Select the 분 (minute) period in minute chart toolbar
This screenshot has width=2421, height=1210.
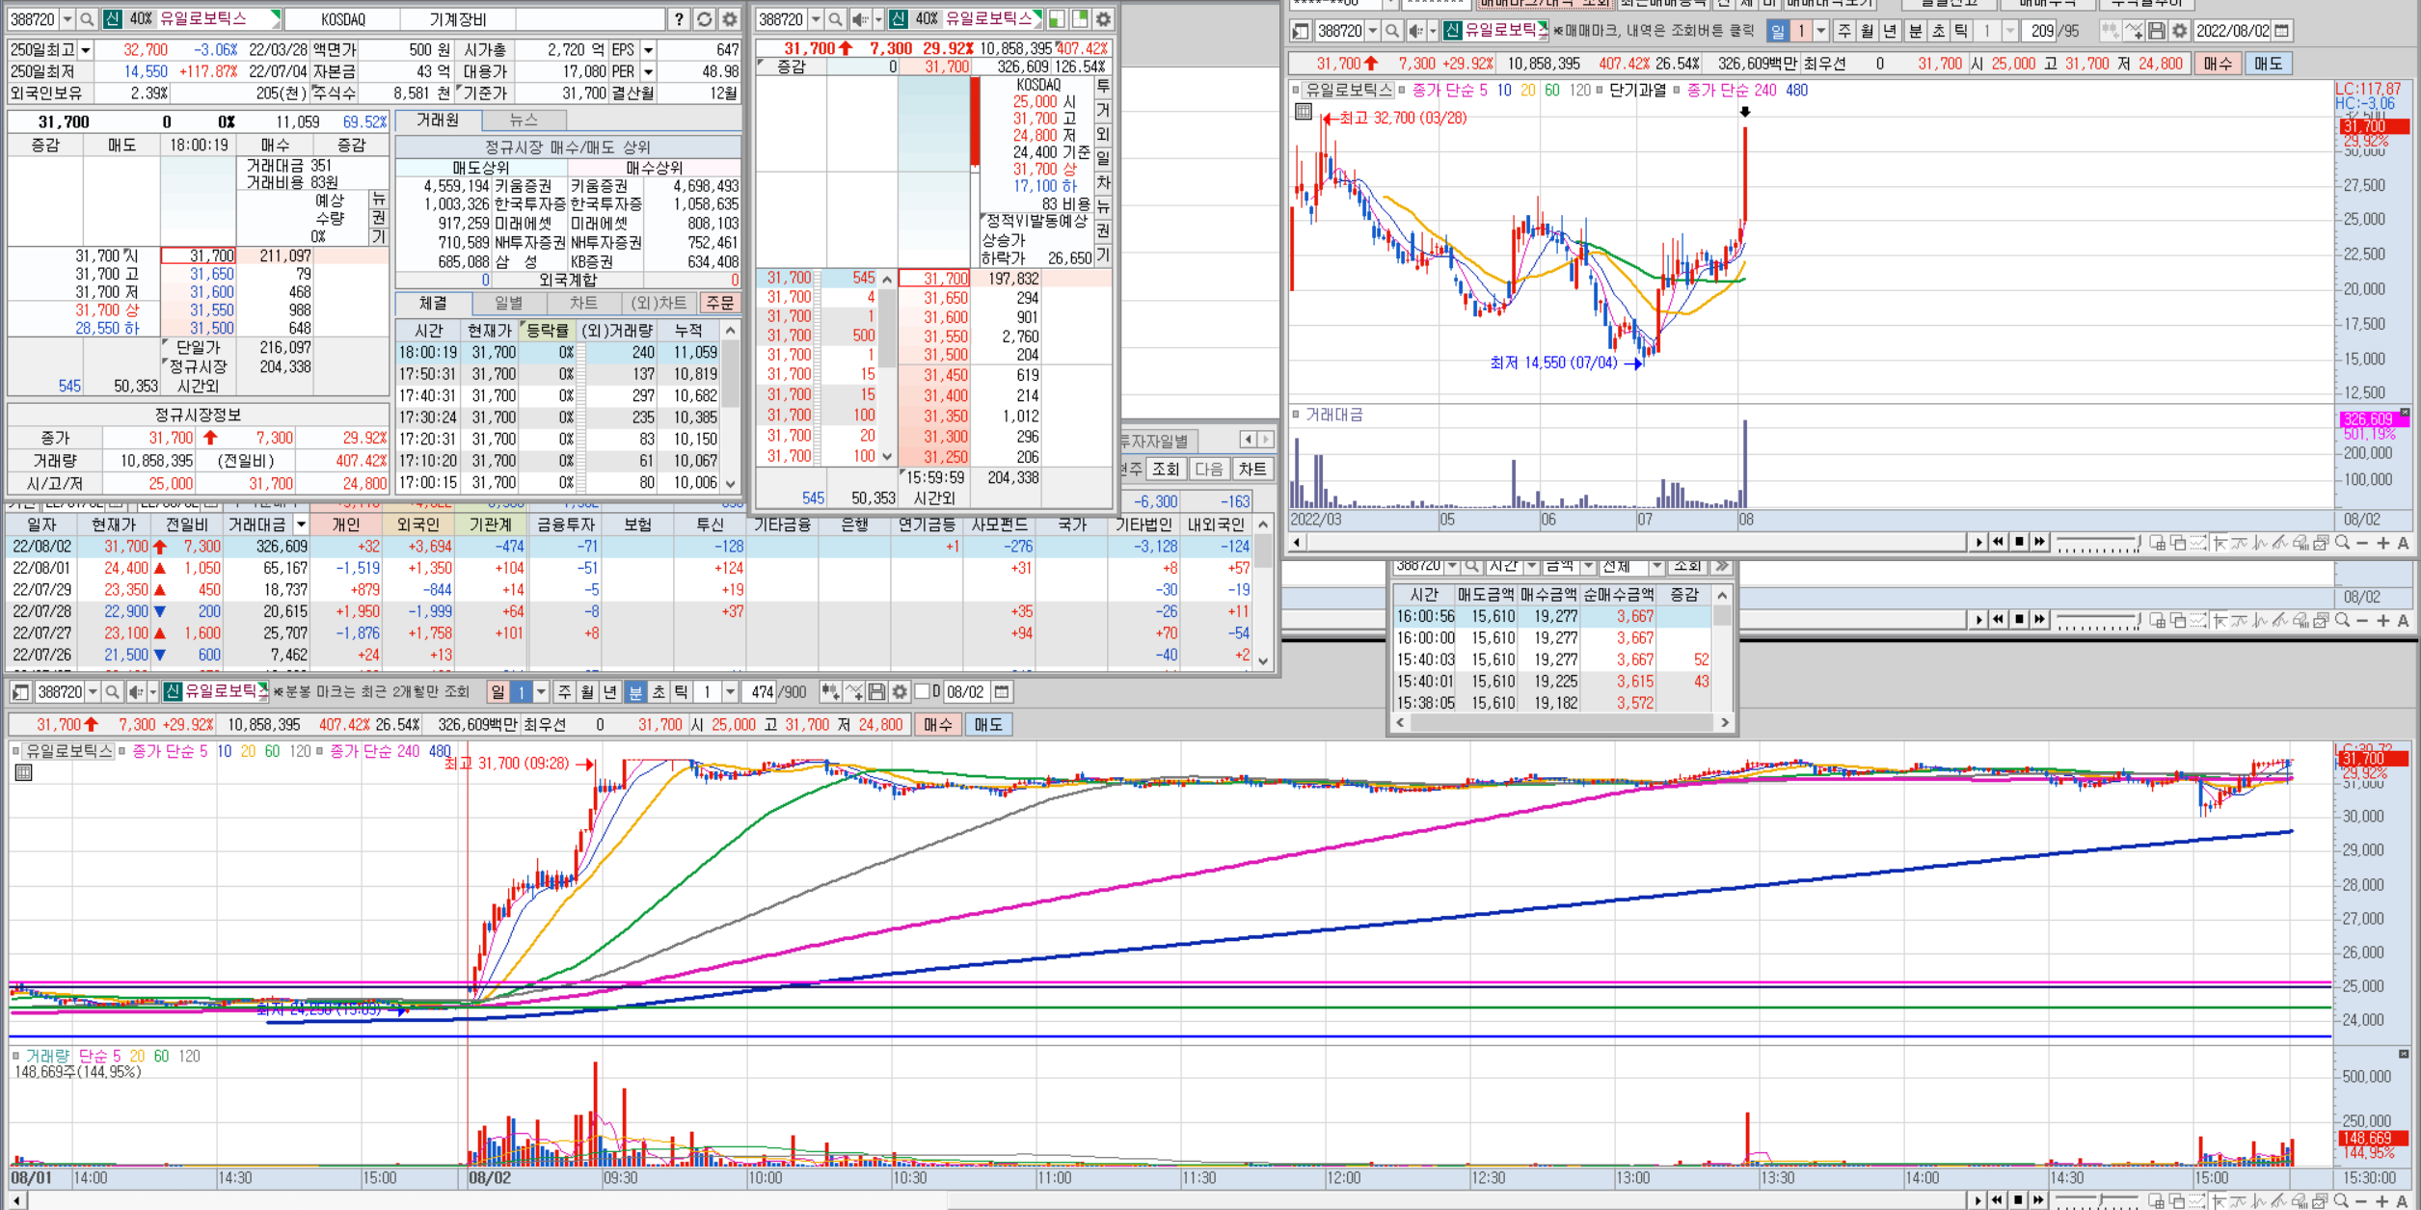click(x=635, y=692)
